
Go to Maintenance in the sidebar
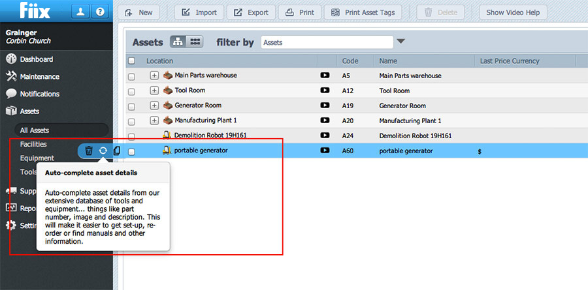(x=39, y=76)
